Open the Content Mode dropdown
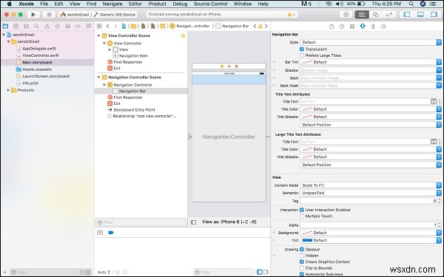The height and width of the screenshot is (277, 444). [371, 185]
